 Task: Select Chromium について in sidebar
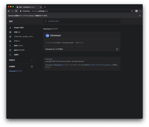15,71
